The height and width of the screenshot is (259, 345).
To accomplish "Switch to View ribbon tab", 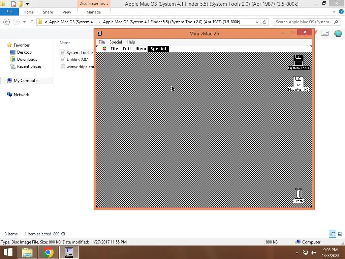I will pyautogui.click(x=67, y=12).
